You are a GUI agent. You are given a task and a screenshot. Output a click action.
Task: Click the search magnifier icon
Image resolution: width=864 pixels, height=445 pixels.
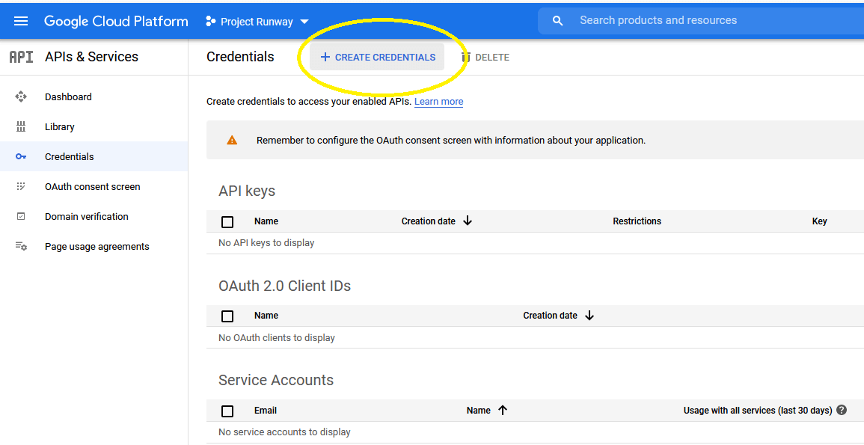coord(557,21)
